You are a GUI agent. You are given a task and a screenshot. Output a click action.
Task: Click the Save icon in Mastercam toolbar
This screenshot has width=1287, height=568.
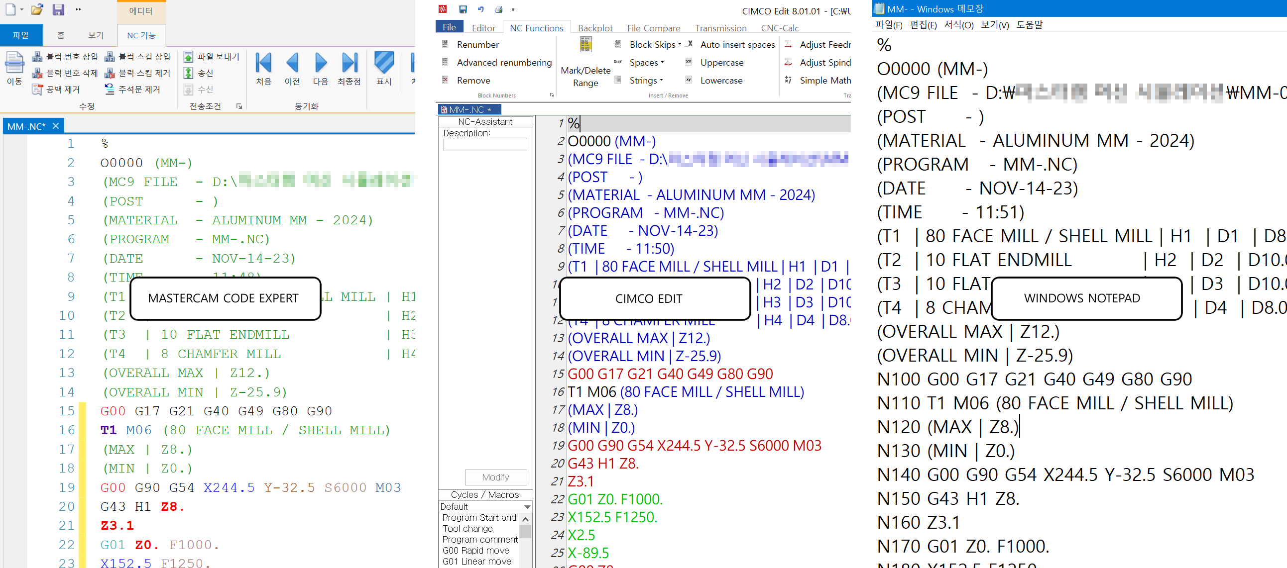pos(58,9)
